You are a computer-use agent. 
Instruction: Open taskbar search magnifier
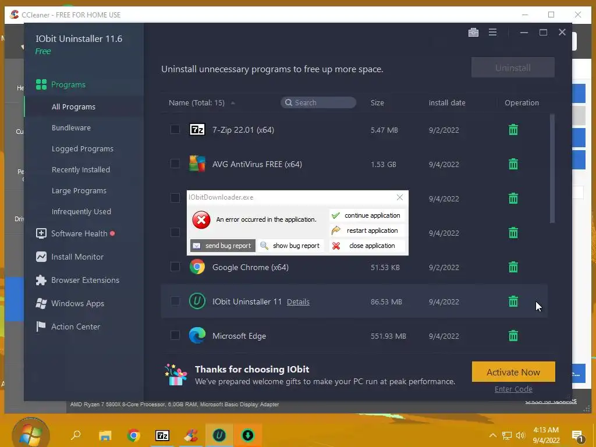pyautogui.click(x=76, y=435)
